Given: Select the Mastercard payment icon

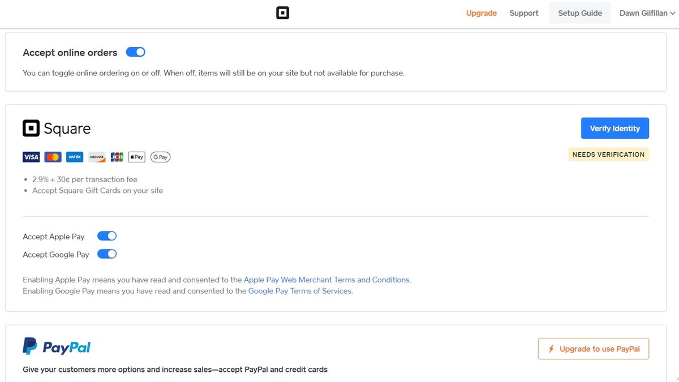Looking at the screenshot, I should click(53, 157).
